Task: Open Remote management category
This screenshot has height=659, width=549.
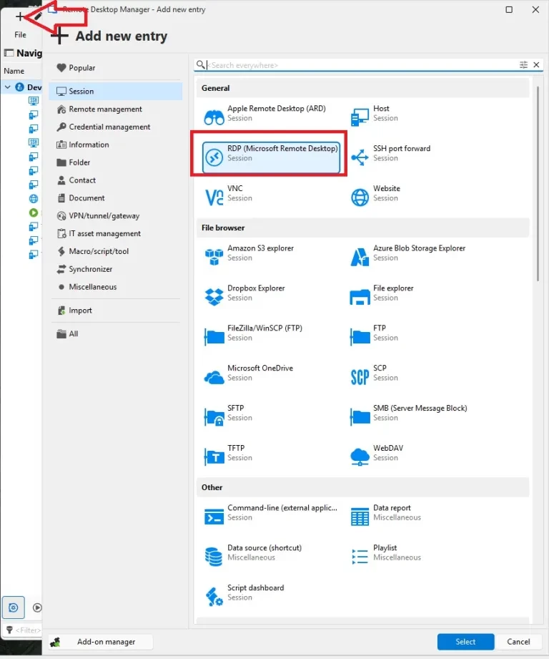Action: coord(115,109)
